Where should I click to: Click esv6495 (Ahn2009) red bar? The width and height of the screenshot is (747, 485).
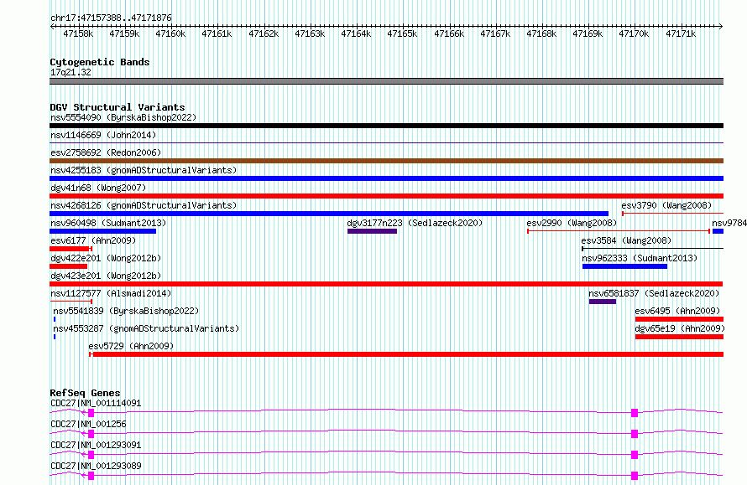click(679, 319)
